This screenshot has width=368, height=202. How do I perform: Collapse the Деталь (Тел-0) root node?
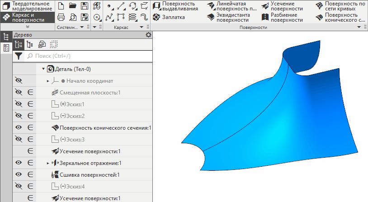click(x=43, y=69)
